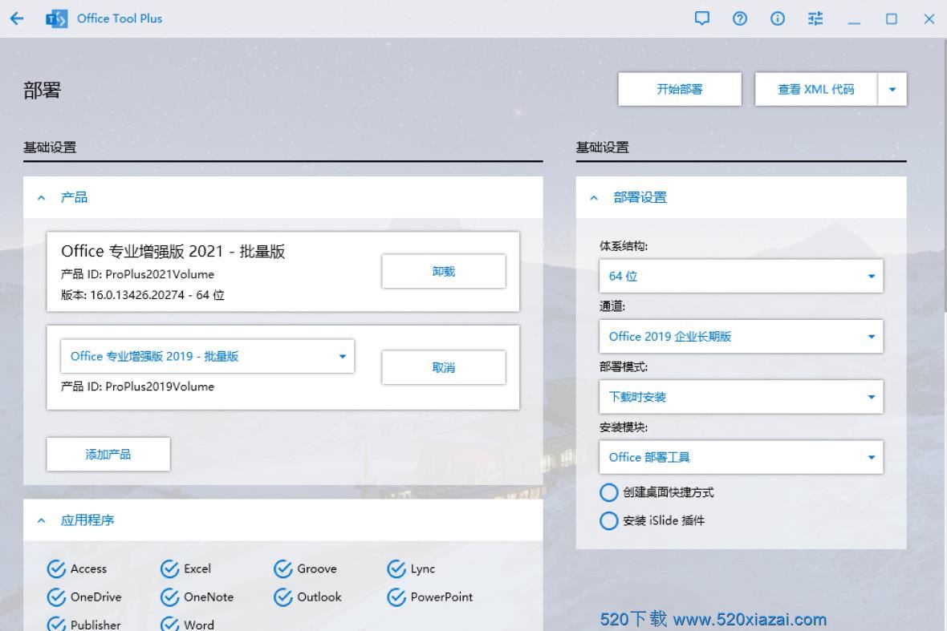
Task: Collapse the 产品 section
Action: pyautogui.click(x=41, y=197)
